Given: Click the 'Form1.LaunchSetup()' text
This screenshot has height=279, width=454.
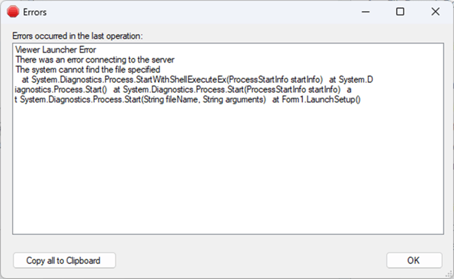Looking at the screenshot, I should 321,99.
